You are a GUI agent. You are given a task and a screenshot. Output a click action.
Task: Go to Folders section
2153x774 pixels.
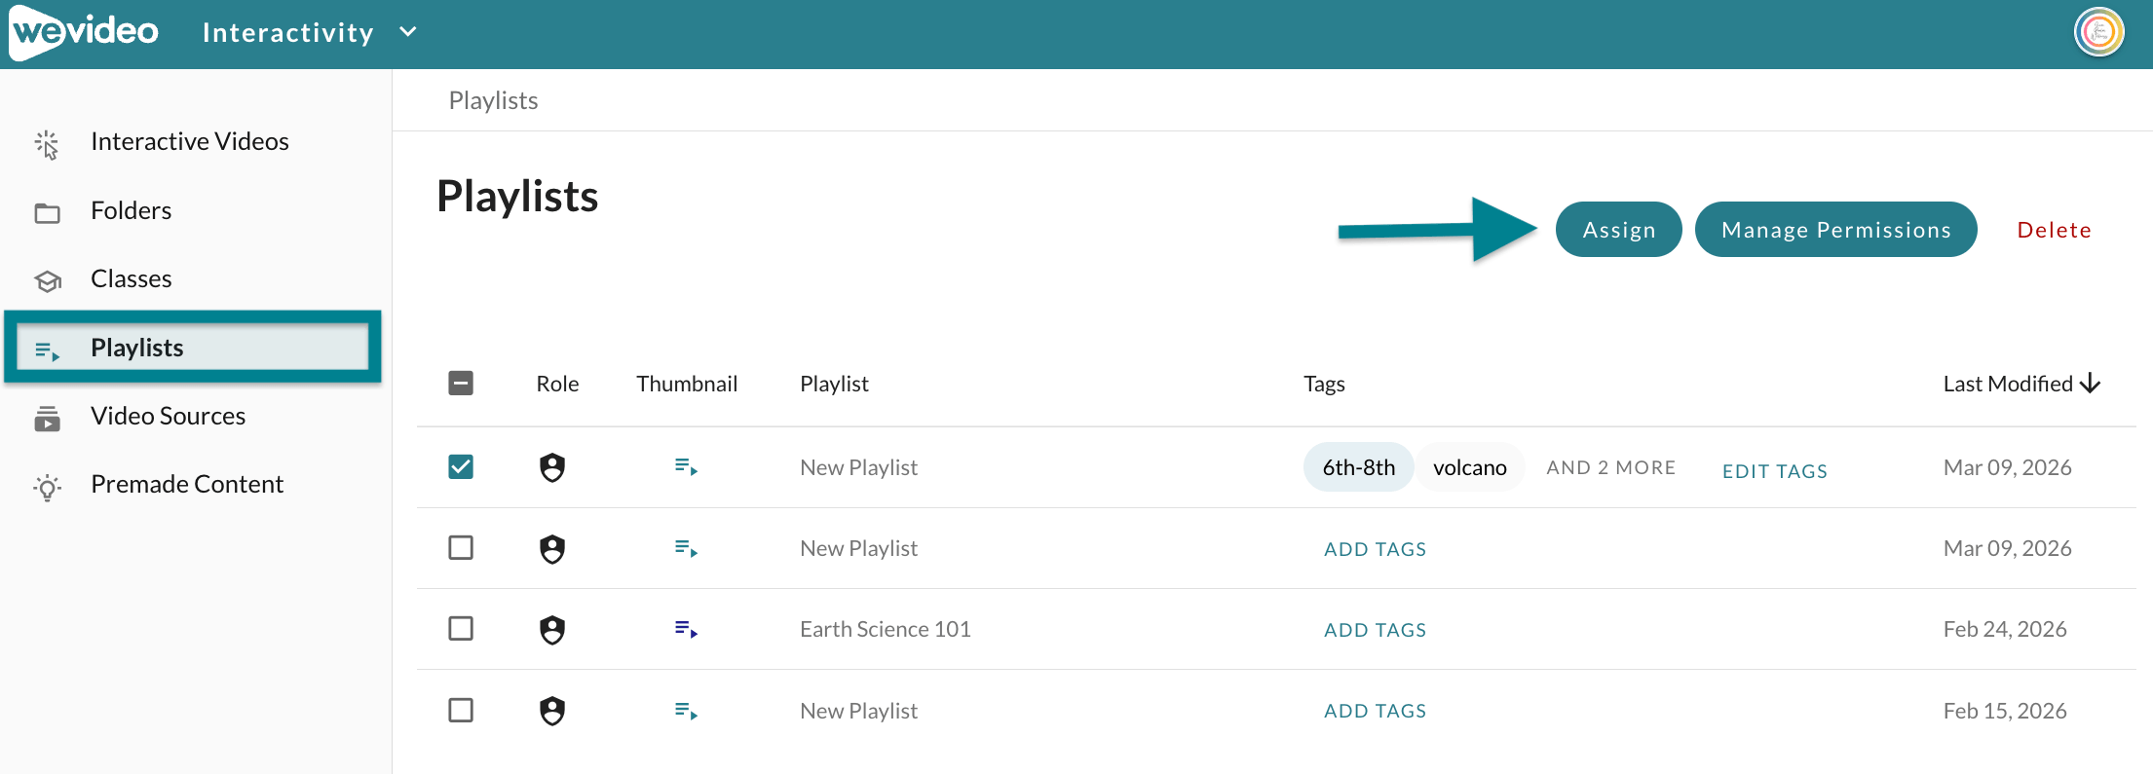131,211
